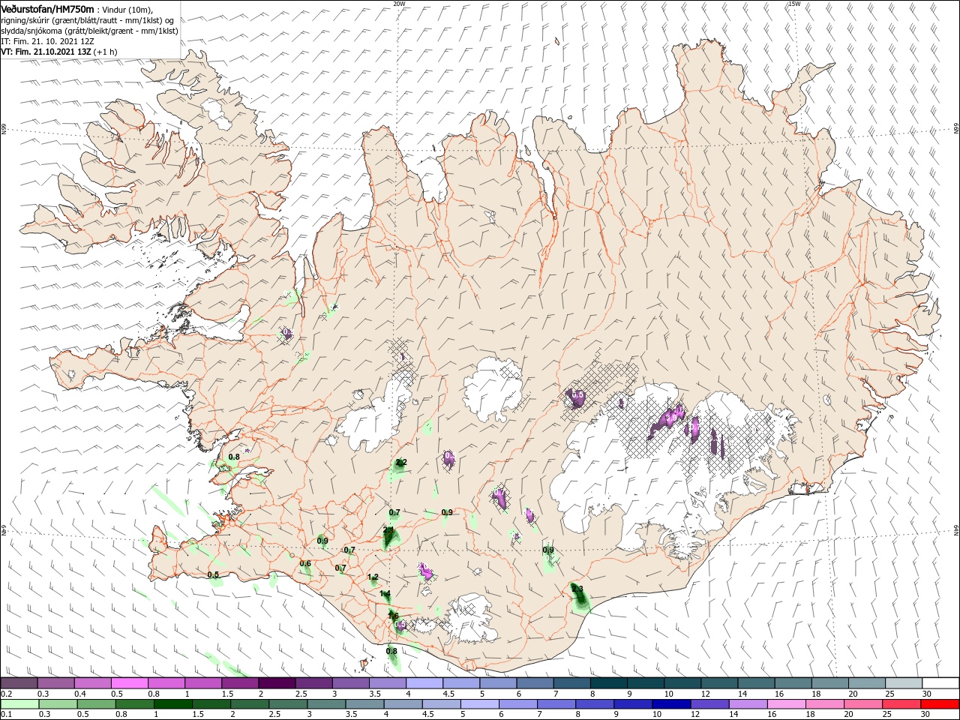Select the 4 light blue snow scale swatch
Image resolution: width=960 pixels, height=720 pixels.
coord(424,682)
